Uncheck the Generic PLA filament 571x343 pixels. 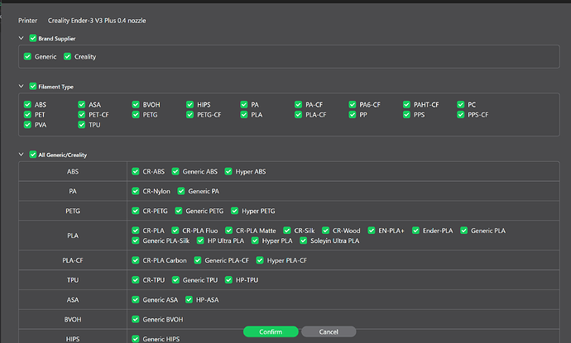click(464, 231)
